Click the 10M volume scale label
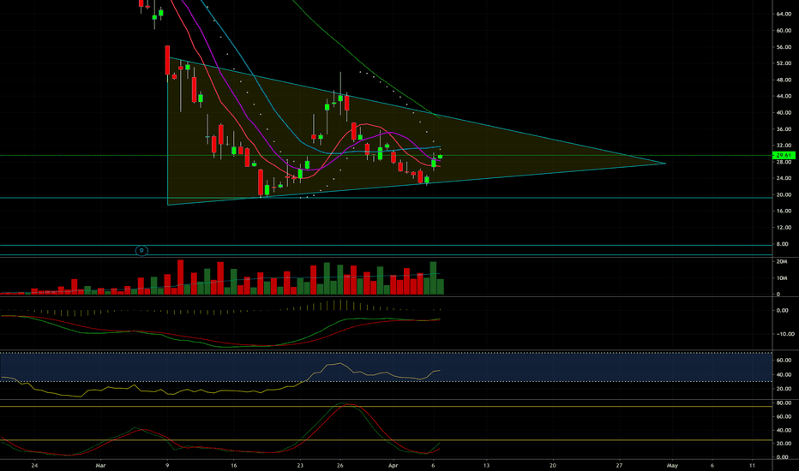This screenshot has height=471, width=799. (x=782, y=278)
